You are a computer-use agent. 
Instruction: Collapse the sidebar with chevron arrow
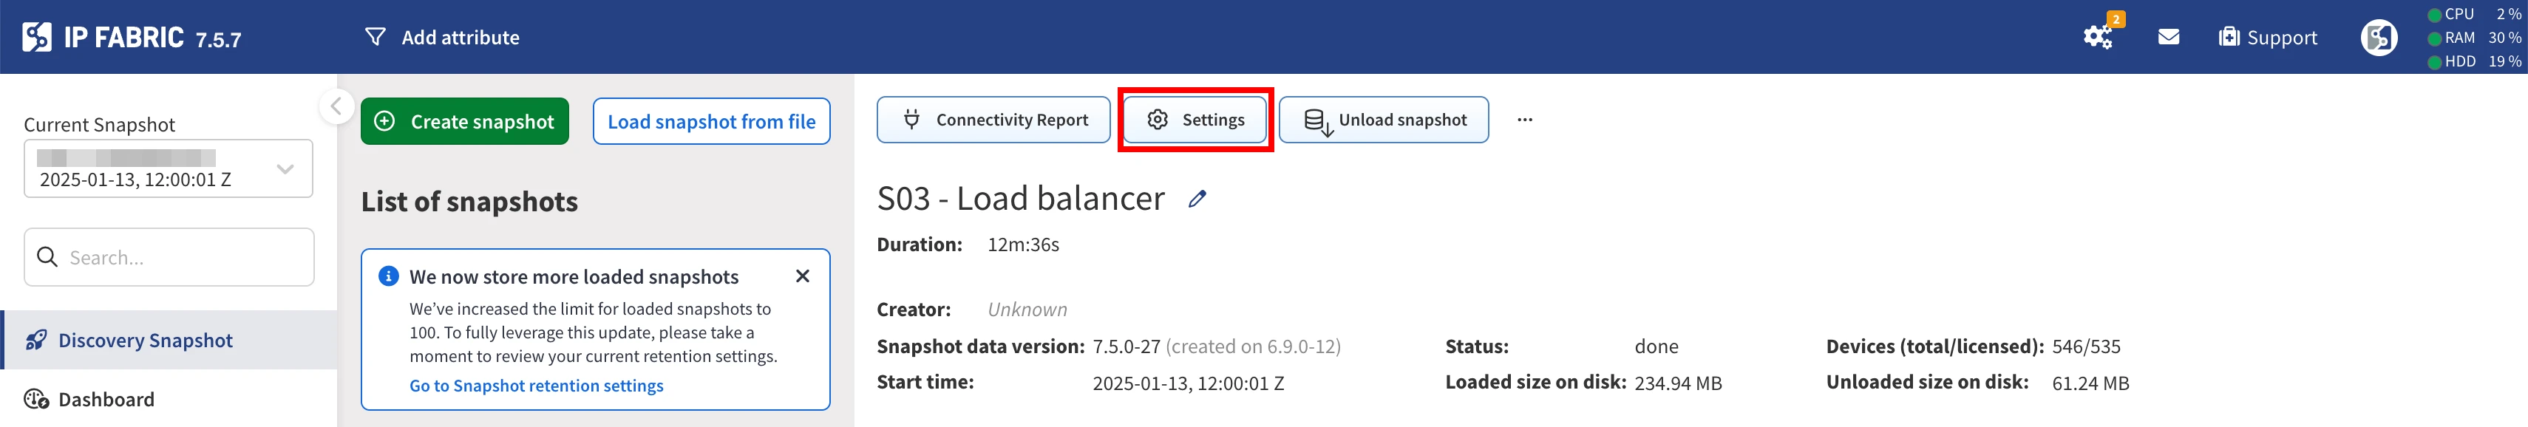tap(336, 106)
